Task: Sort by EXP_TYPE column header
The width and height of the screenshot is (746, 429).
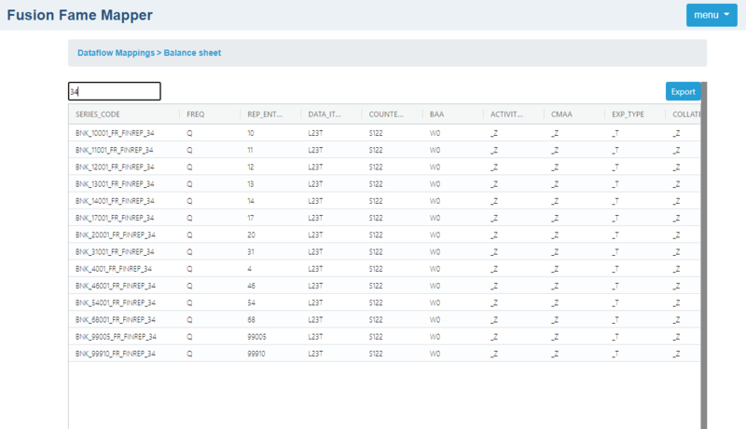Action: tap(629, 114)
